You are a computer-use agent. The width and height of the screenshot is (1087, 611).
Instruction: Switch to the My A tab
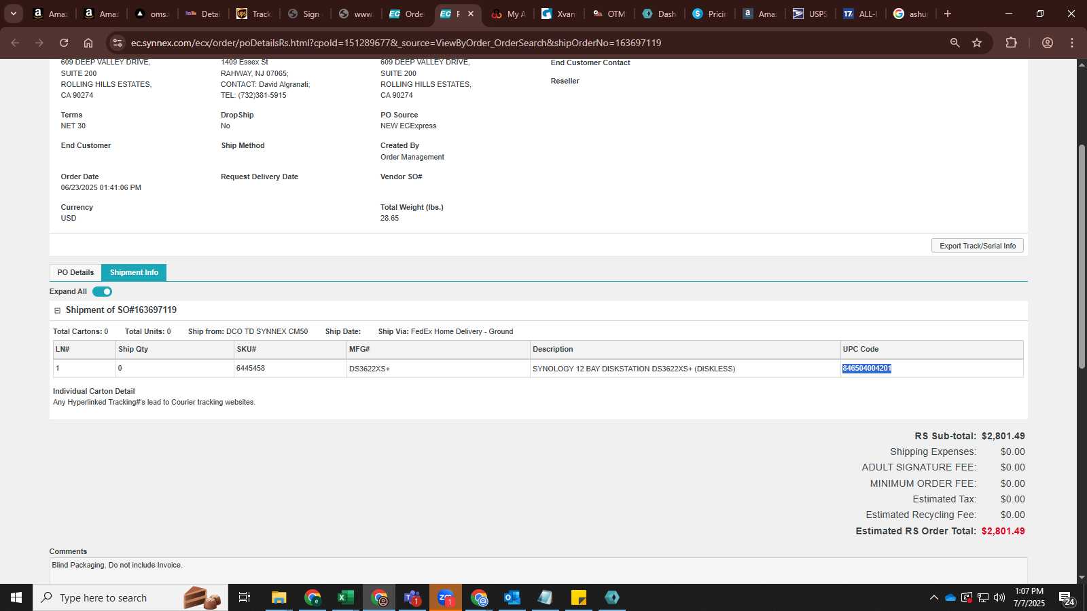tap(508, 14)
